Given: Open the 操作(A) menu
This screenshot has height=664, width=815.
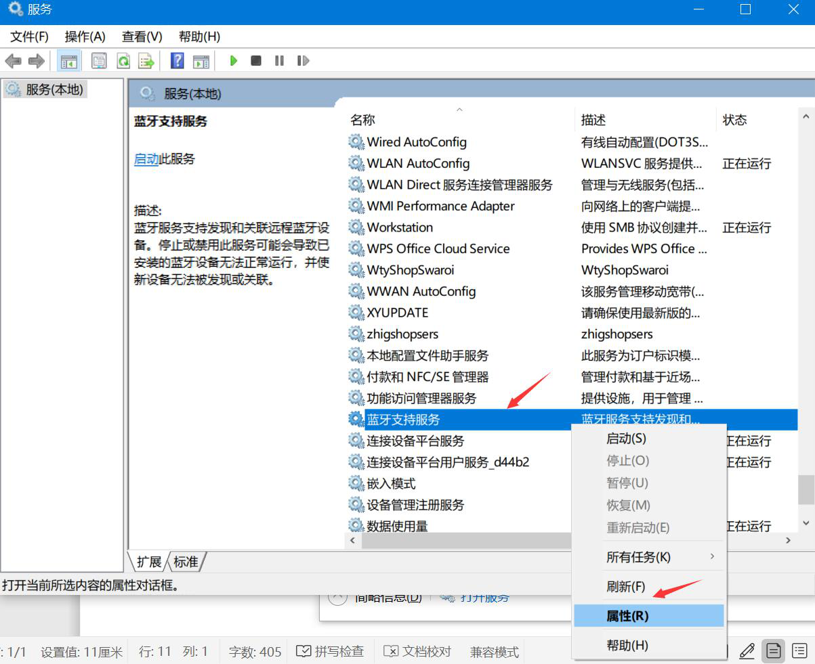Looking at the screenshot, I should click(x=85, y=37).
